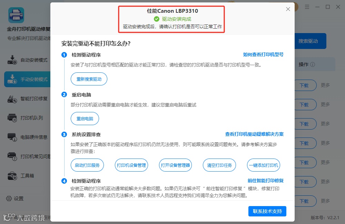The height and width of the screenshot is (224, 345).
Task: Open link 查看打印机驱动疑难解决方案
Action: point(254,134)
